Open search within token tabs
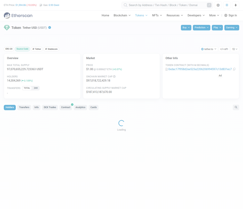The width and height of the screenshot is (243, 209). tap(236, 107)
